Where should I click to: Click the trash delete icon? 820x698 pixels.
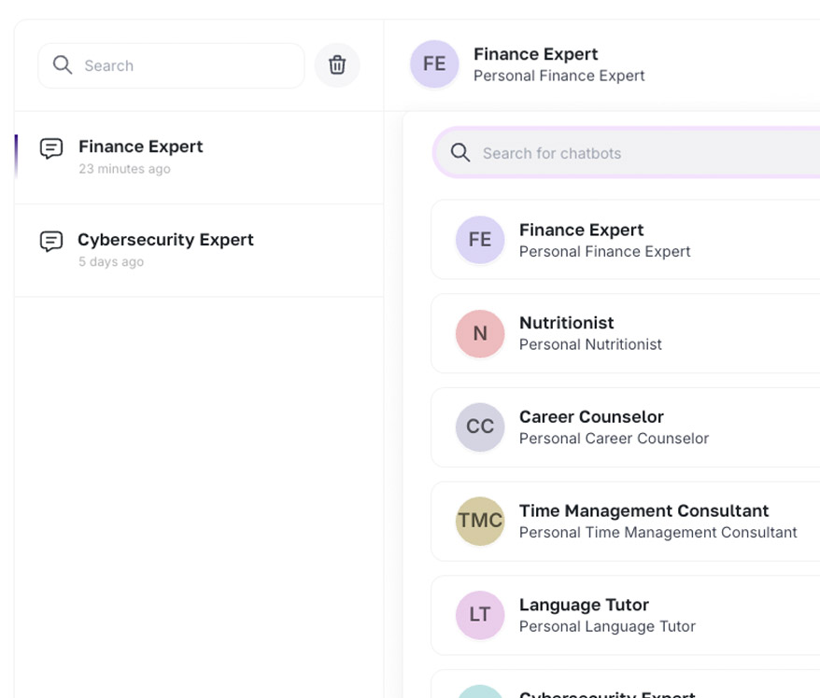tap(337, 65)
